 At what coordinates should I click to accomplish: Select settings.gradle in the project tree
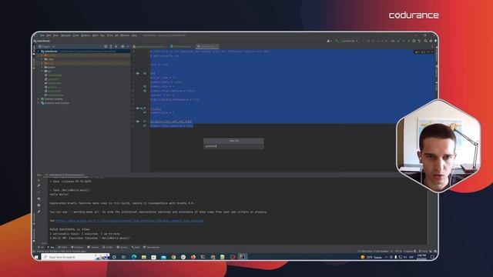click(55, 95)
